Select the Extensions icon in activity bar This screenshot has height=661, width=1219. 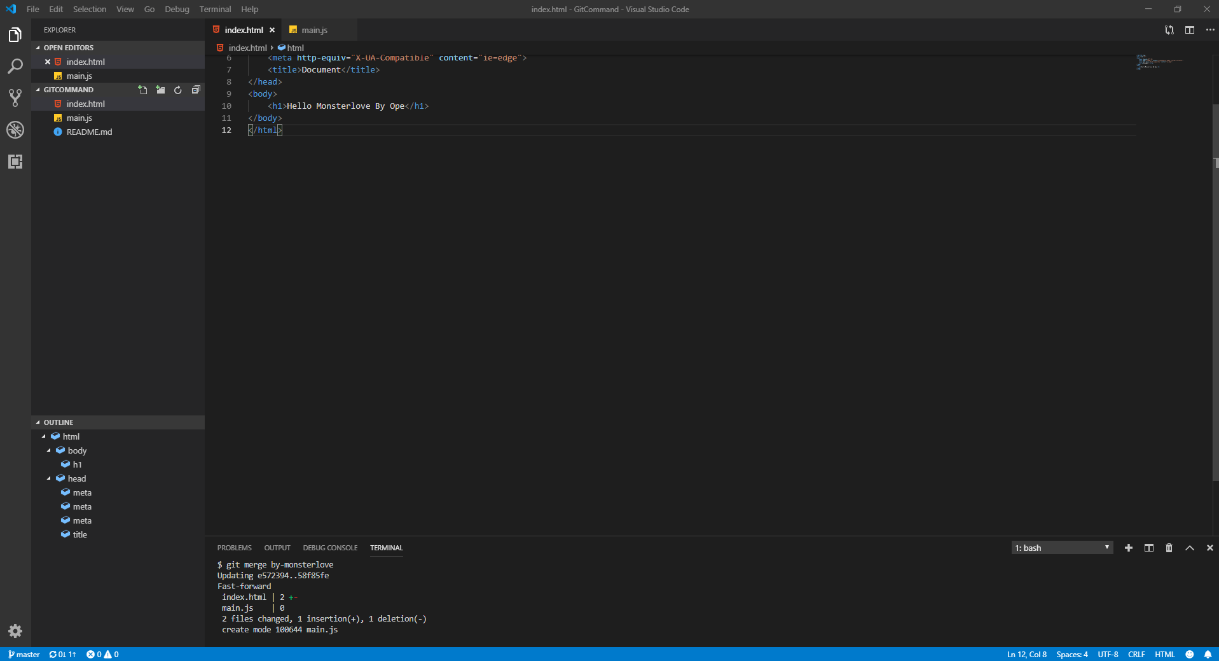15,162
